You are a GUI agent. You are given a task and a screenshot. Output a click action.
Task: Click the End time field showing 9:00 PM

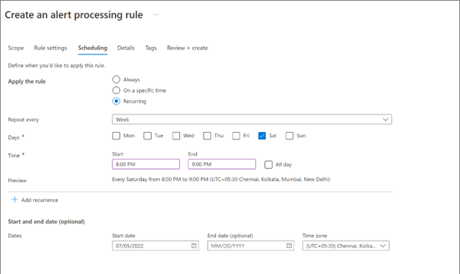222,164
